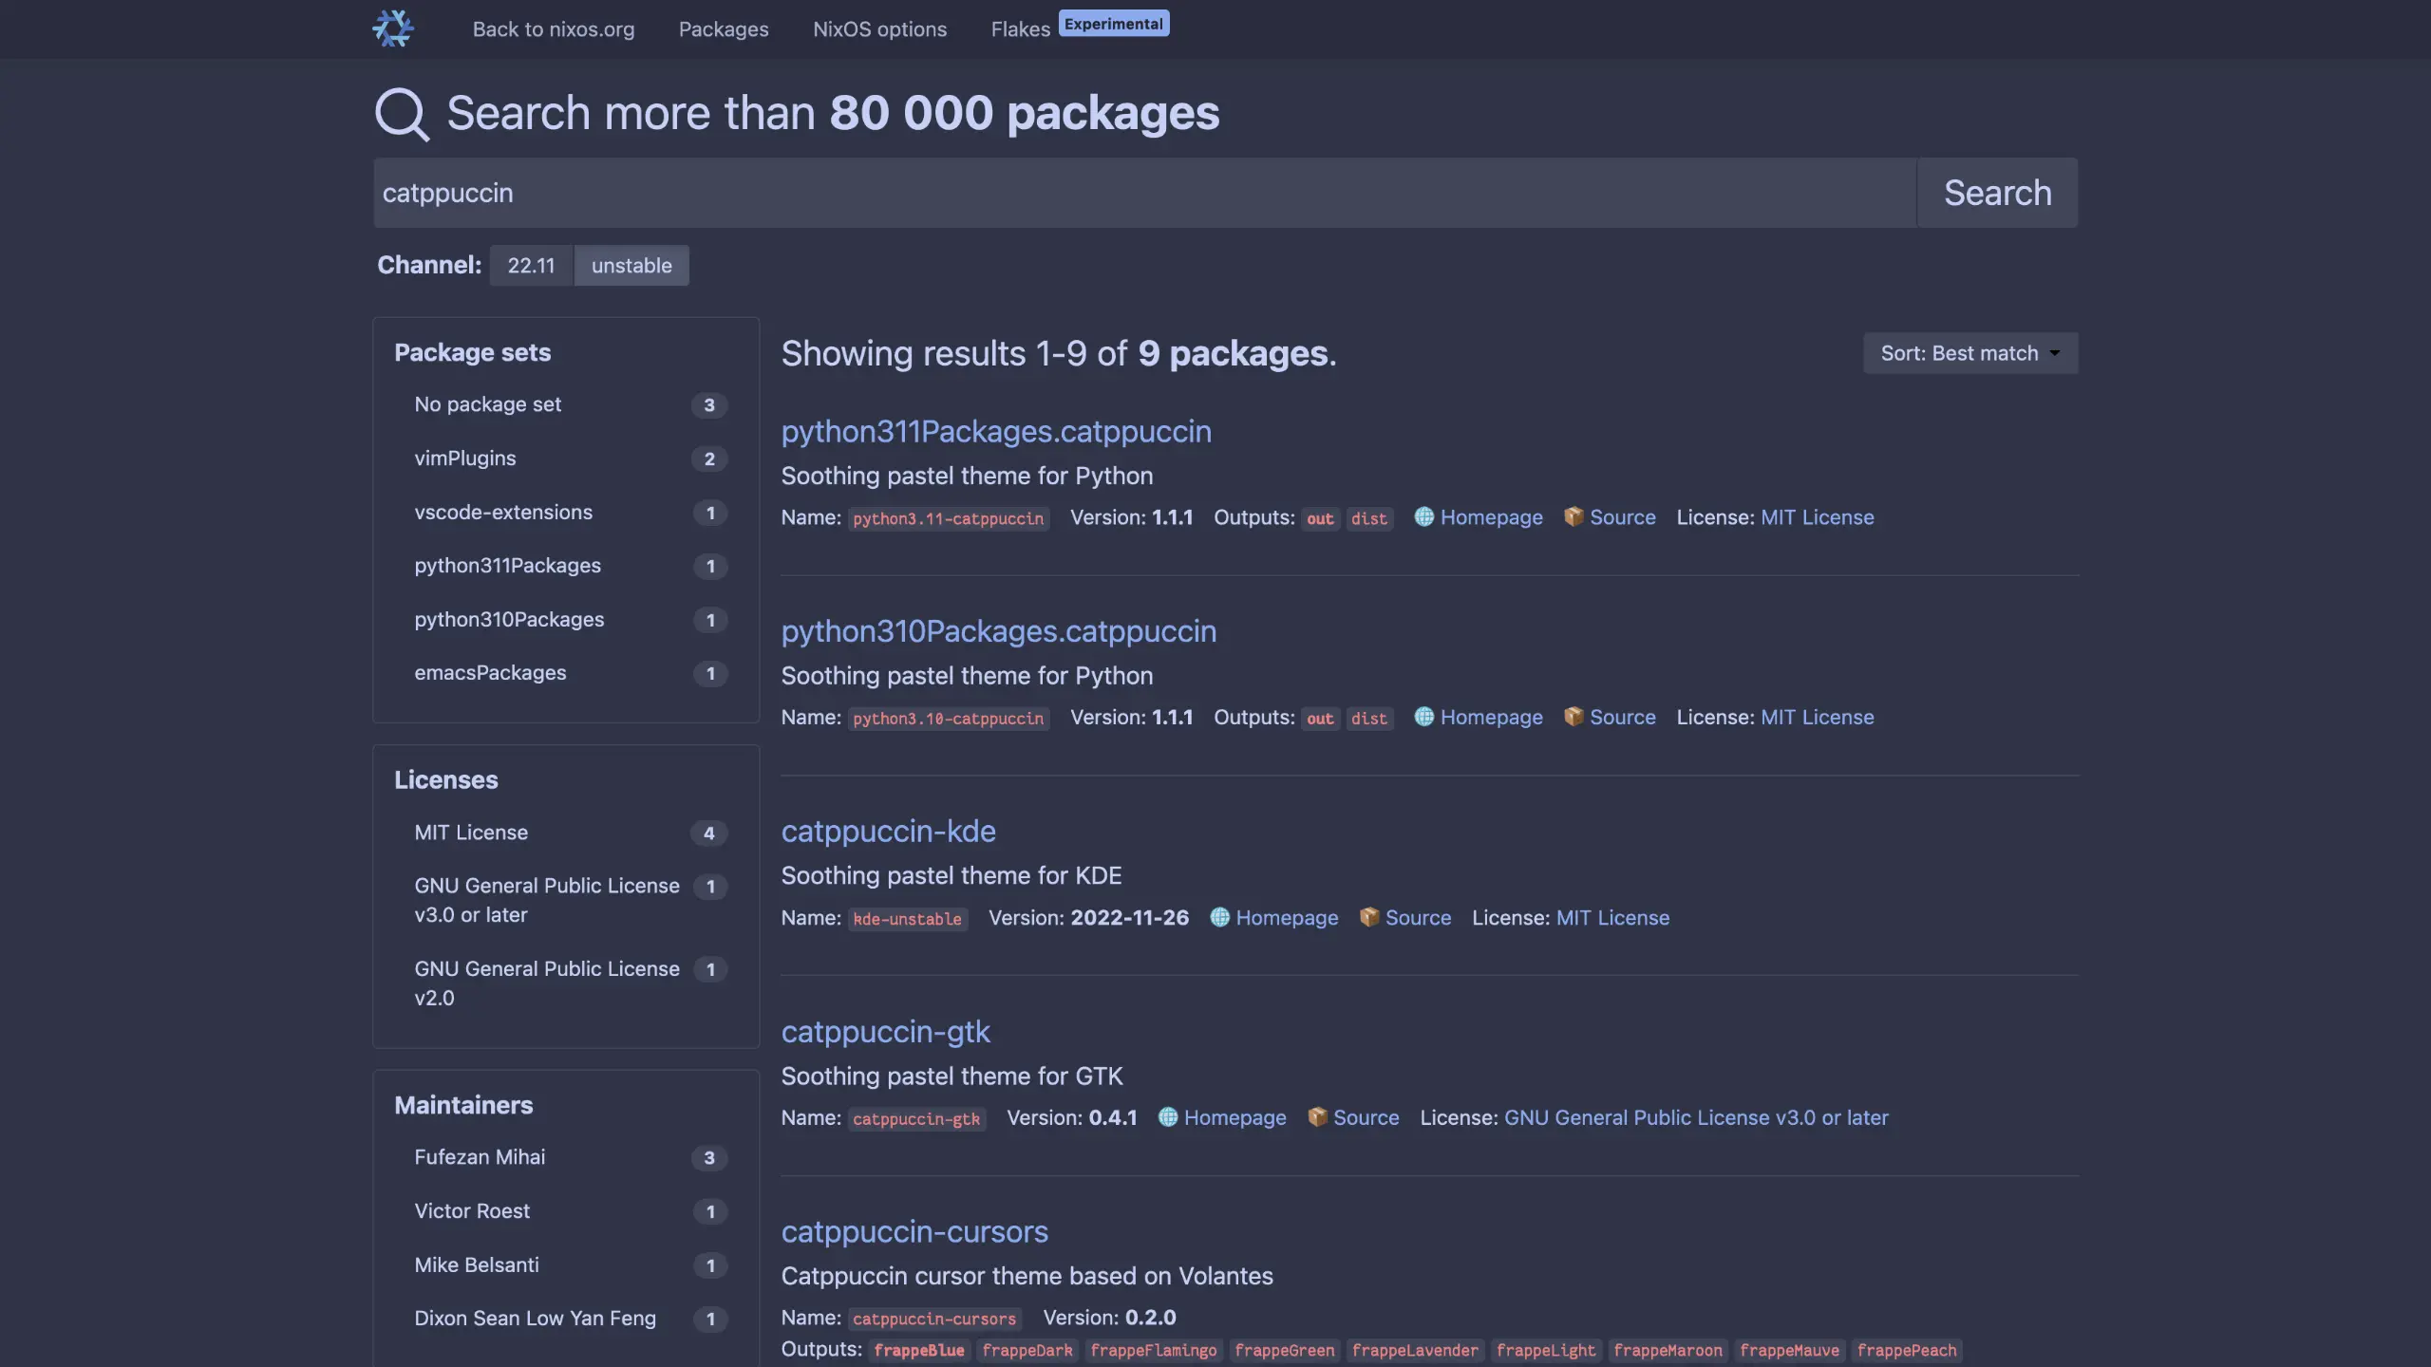
Task: Open Homepage link for python311Packages.catppuccin
Action: coord(1491,517)
